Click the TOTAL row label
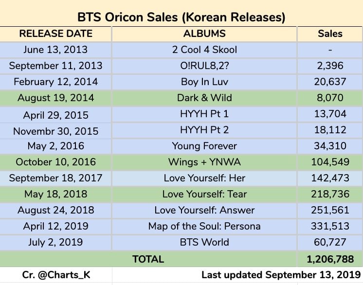This screenshot has width=363, height=285. 148,259
